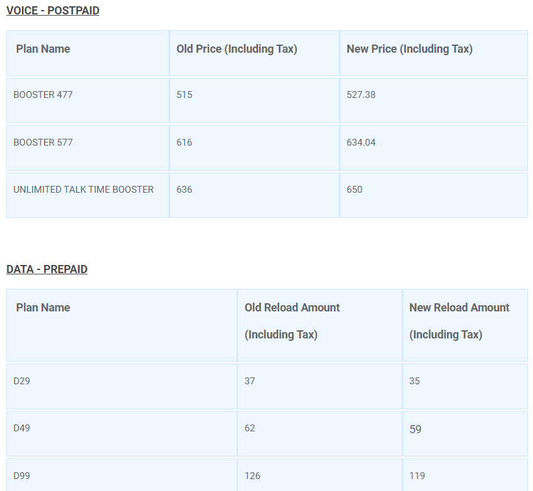Click the 527.38 new price cell
Screen dimensions: 533x491
pyautogui.click(x=433, y=100)
